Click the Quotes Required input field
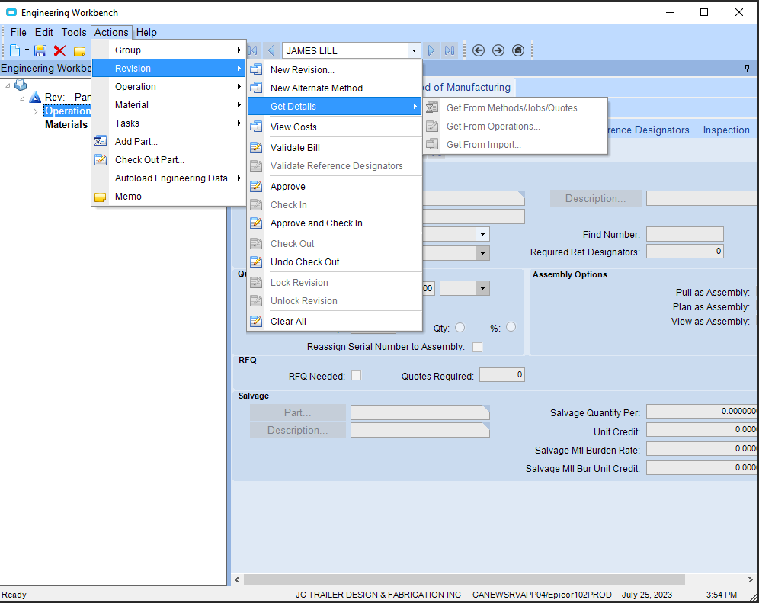Image resolution: width=759 pixels, height=603 pixels. (501, 375)
